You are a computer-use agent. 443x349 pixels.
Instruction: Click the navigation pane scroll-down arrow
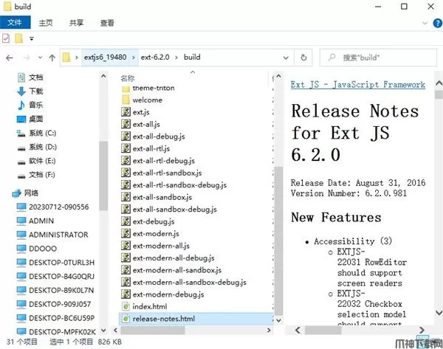tap(103, 330)
